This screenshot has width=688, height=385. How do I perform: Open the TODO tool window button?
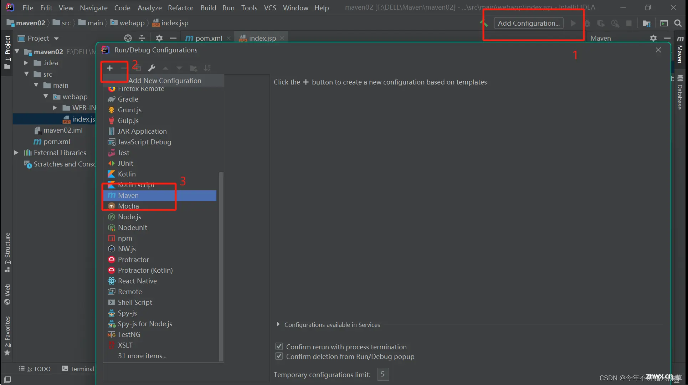35,369
